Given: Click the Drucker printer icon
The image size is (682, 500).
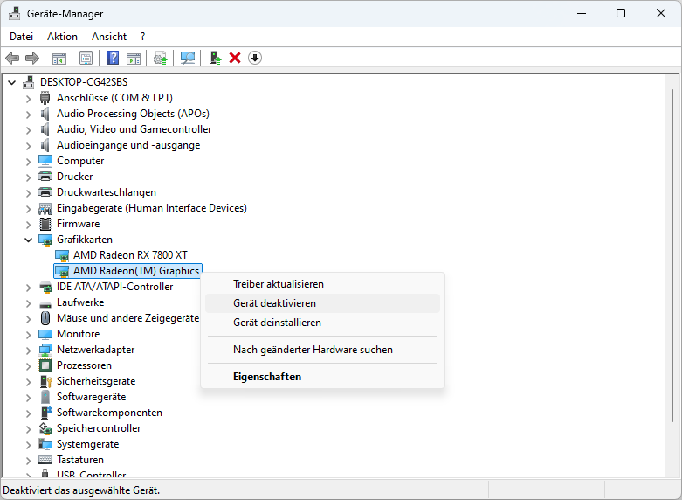Looking at the screenshot, I should pos(45,177).
